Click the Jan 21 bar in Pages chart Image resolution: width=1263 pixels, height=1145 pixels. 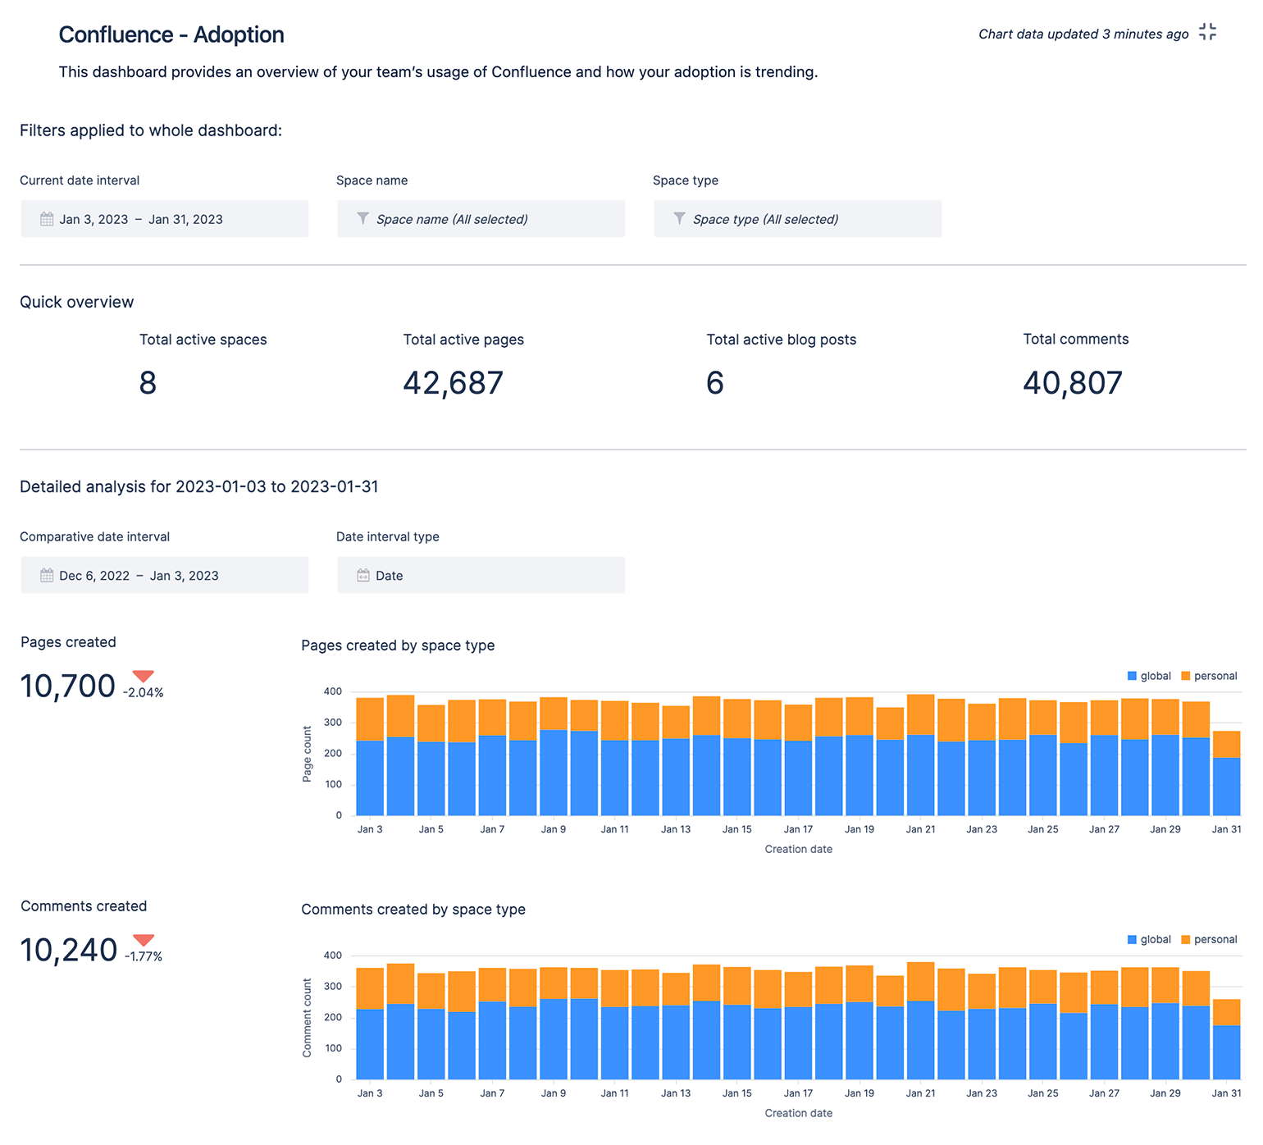[x=920, y=755]
